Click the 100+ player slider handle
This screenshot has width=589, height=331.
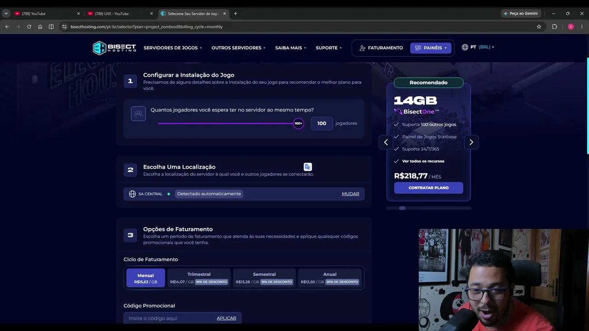point(298,123)
